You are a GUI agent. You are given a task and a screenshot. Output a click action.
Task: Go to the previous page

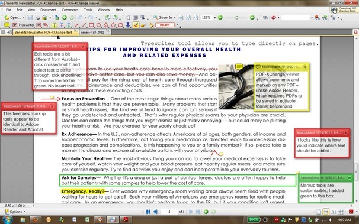155,212
